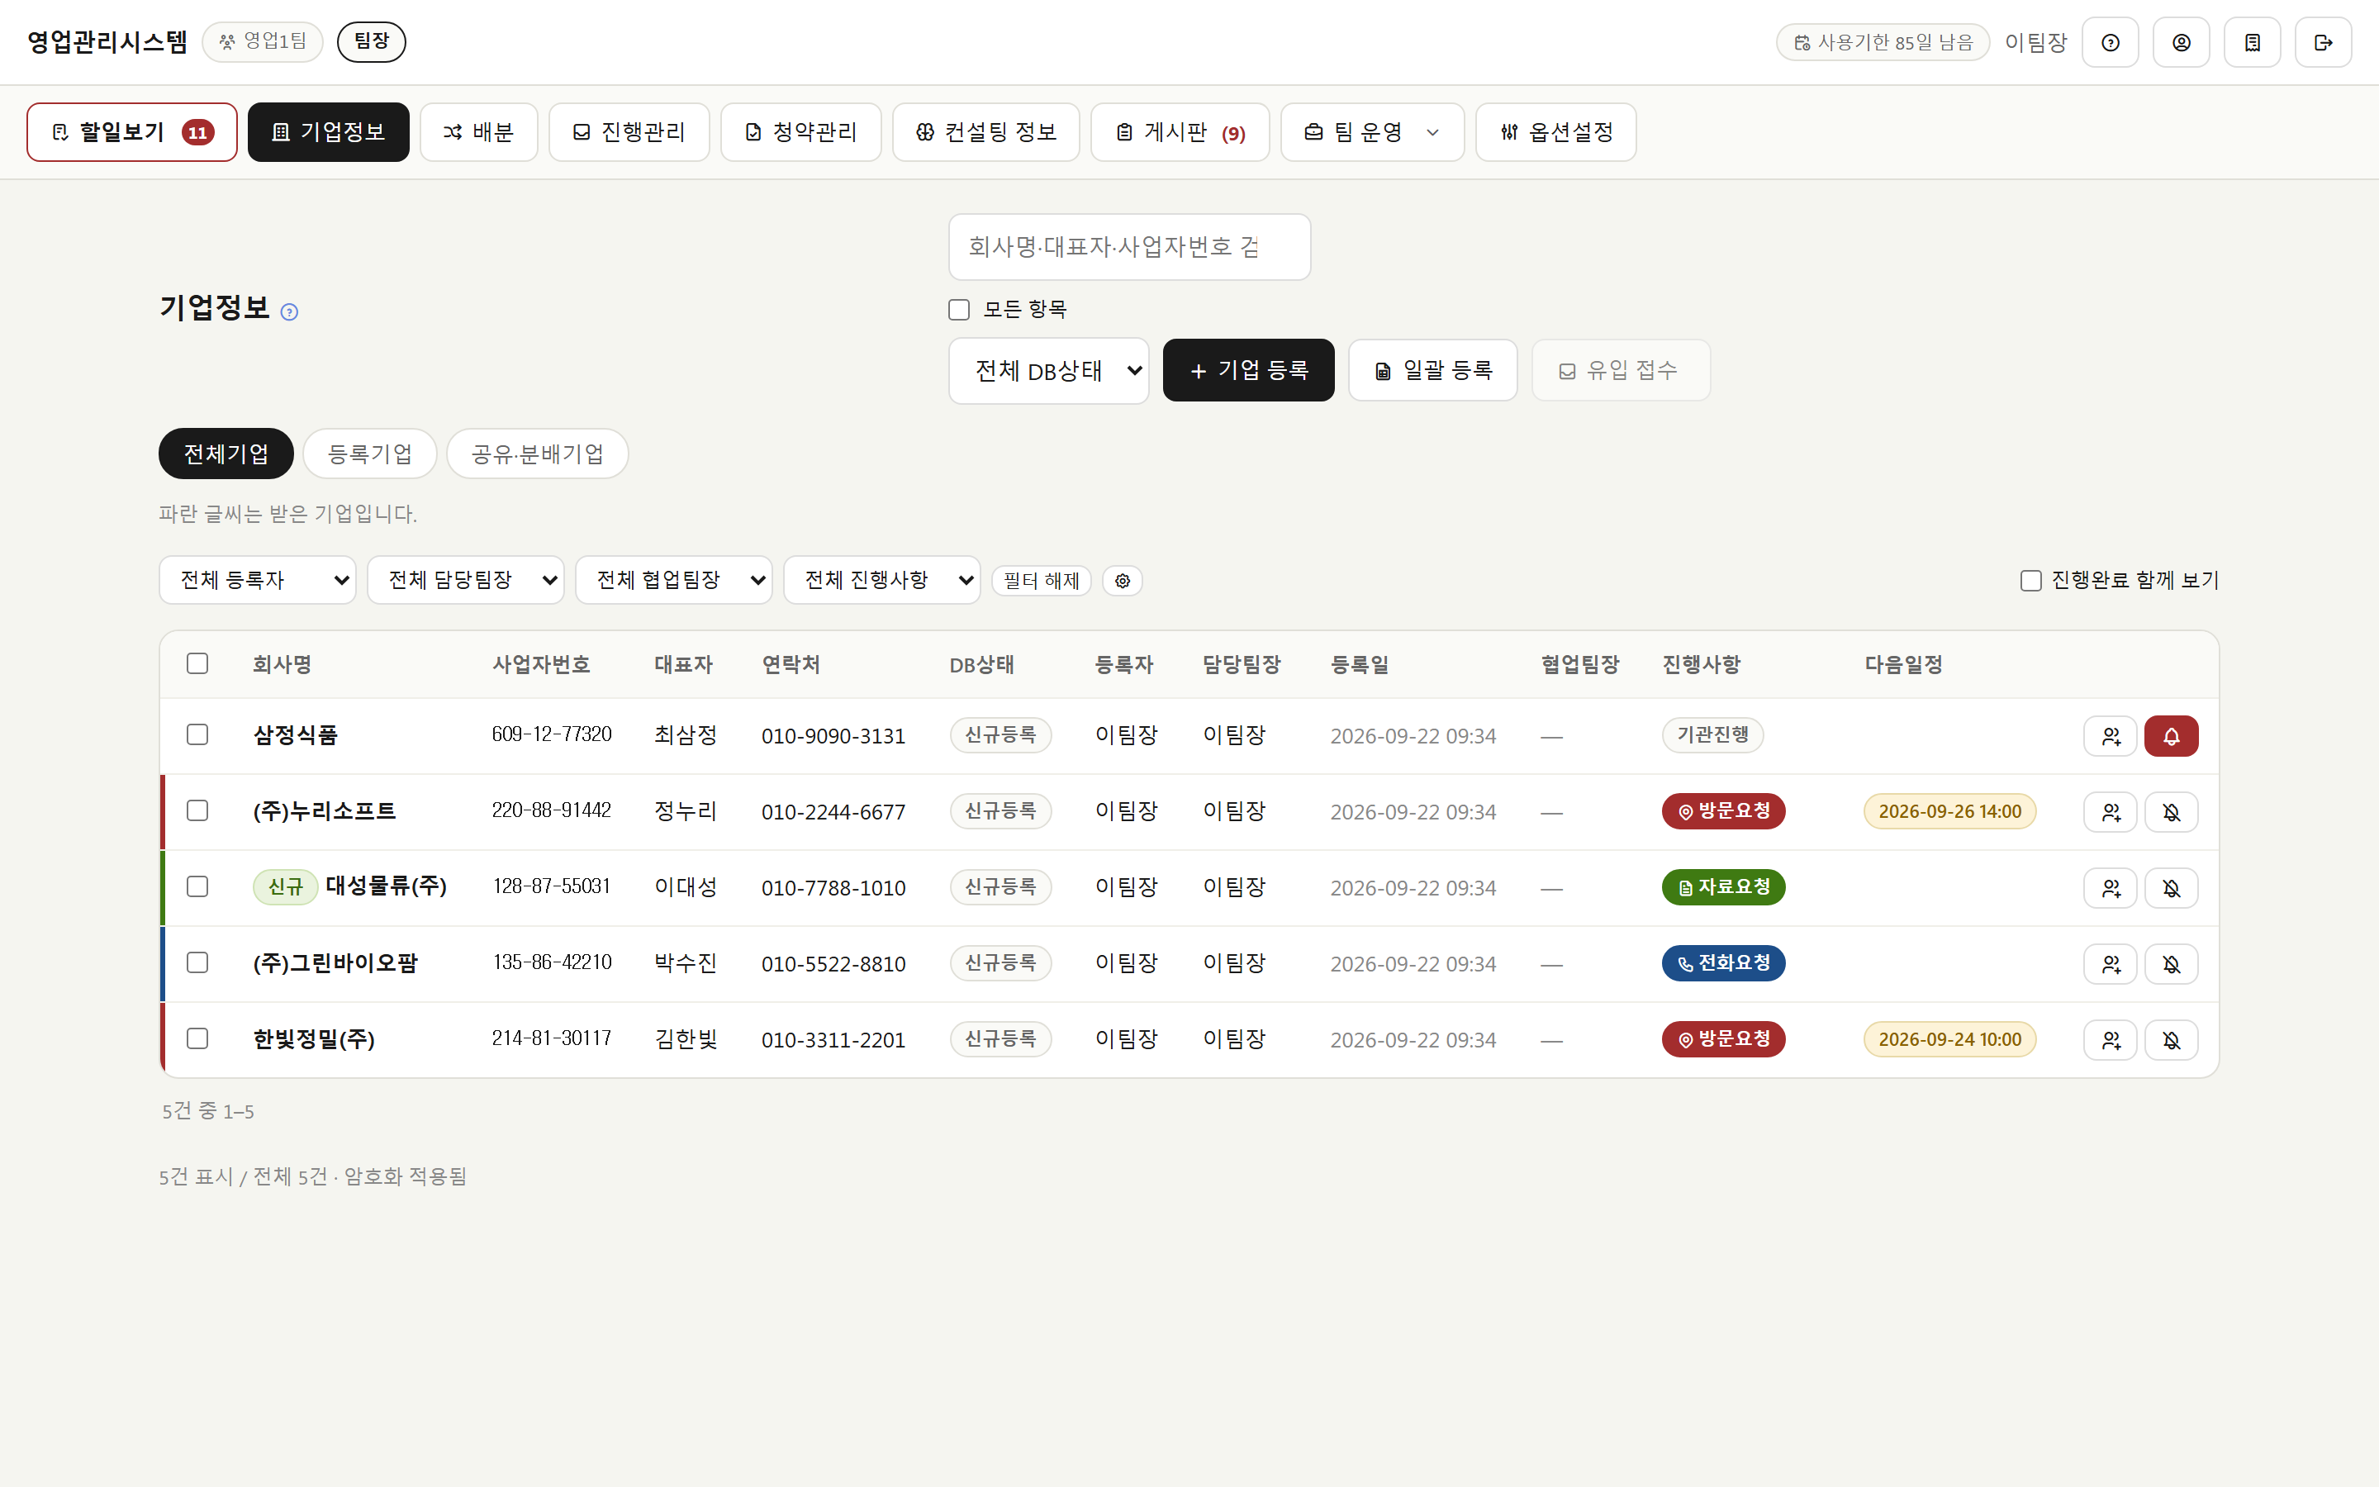Click the logout icon in top bar

(2323, 42)
